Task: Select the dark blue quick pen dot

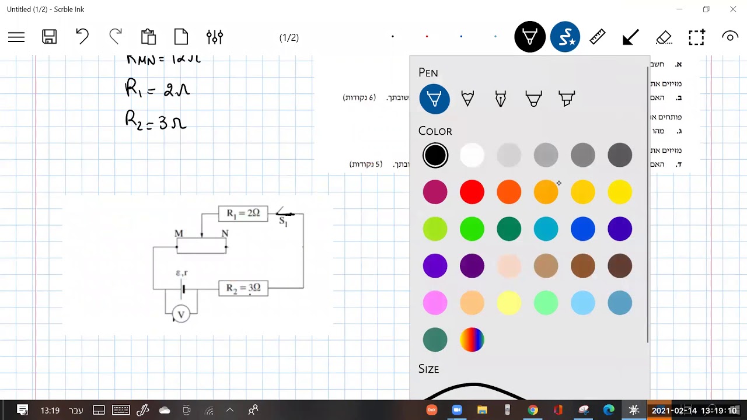Action: tap(461, 37)
